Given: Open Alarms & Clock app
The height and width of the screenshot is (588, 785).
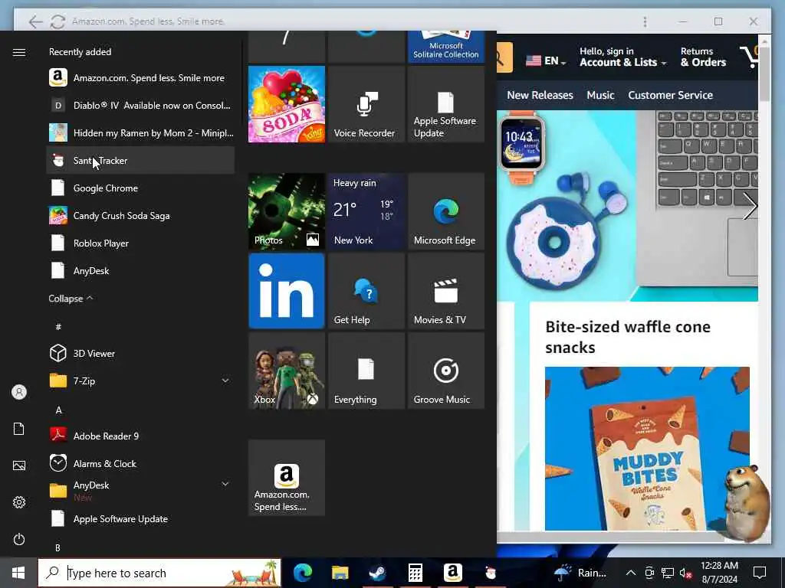Looking at the screenshot, I should [140, 463].
